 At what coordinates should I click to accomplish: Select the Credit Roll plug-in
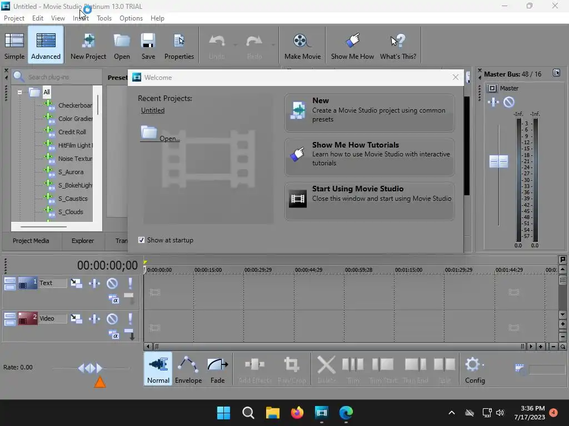point(72,132)
